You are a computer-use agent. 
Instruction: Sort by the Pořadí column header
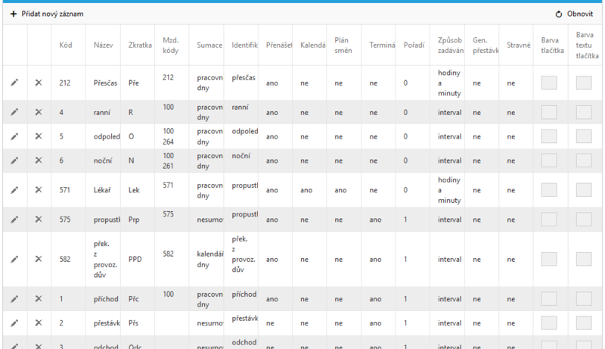point(414,45)
